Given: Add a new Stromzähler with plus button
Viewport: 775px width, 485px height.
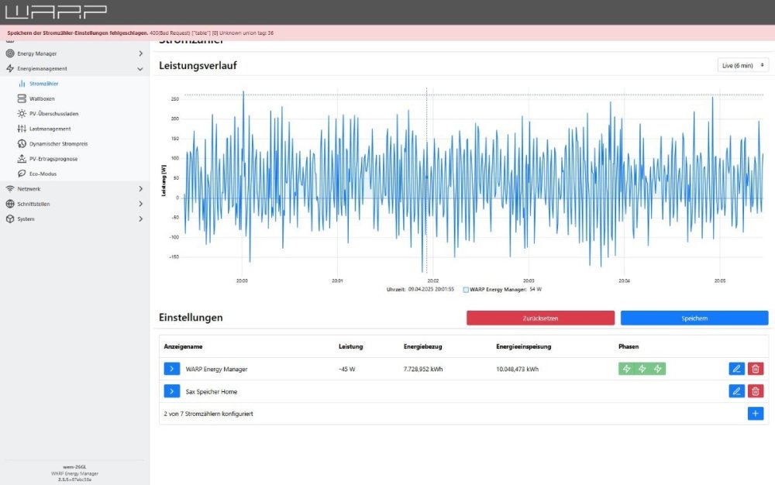Looking at the screenshot, I should coord(755,414).
